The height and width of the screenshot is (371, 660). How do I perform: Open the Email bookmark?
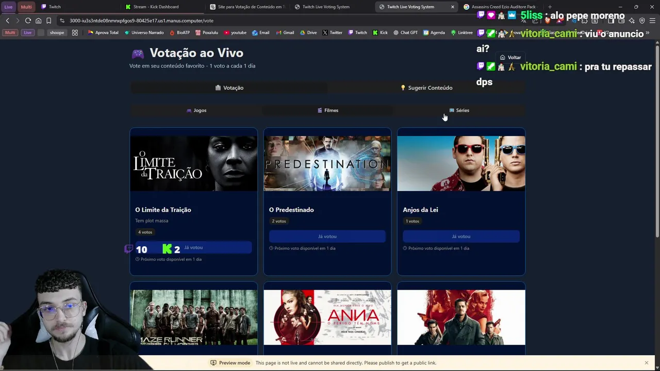tap(260, 32)
